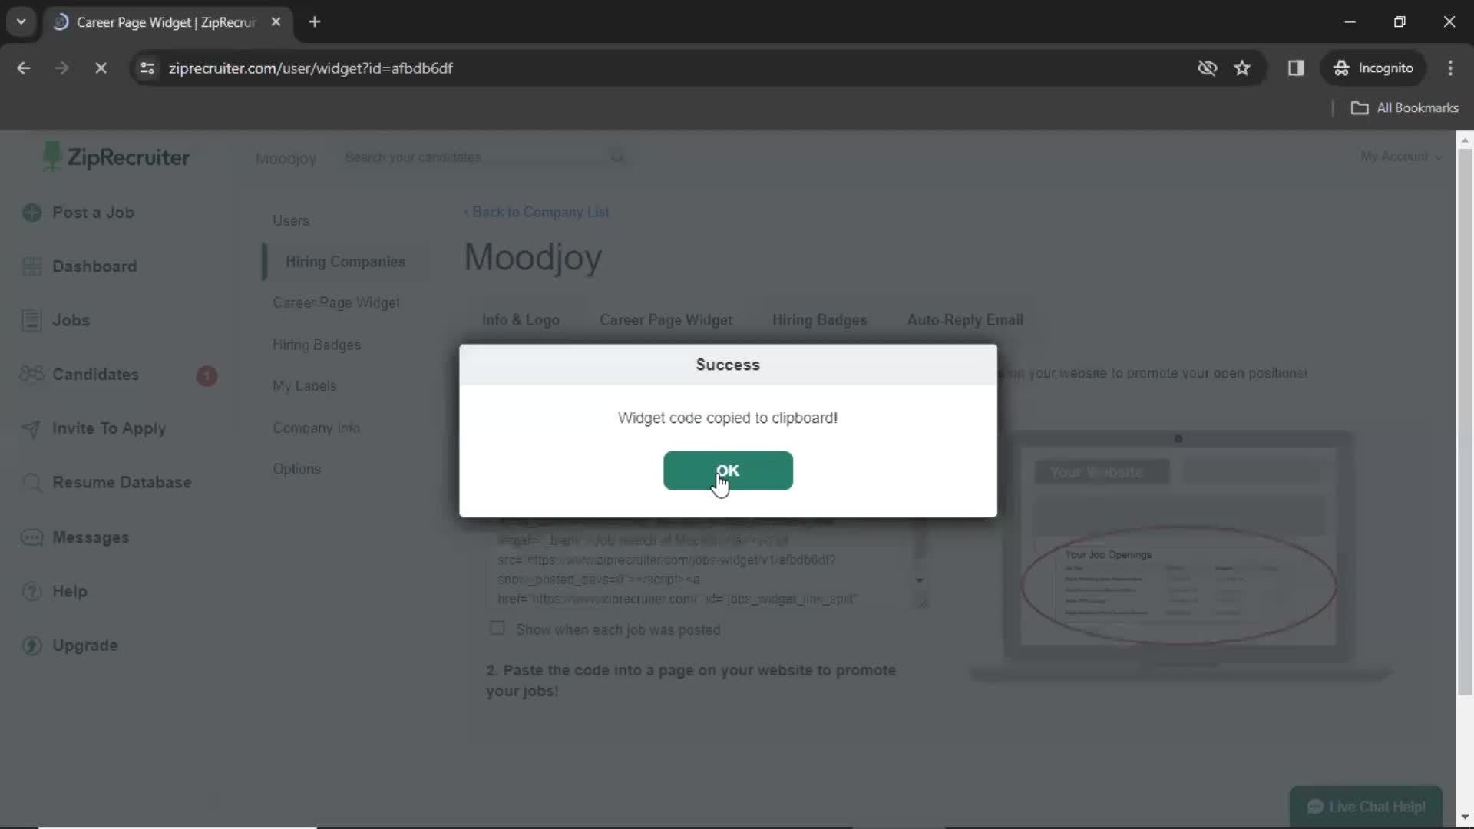Screen dimensions: 1474x829
Task: Open Resume Database section
Action: click(121, 482)
